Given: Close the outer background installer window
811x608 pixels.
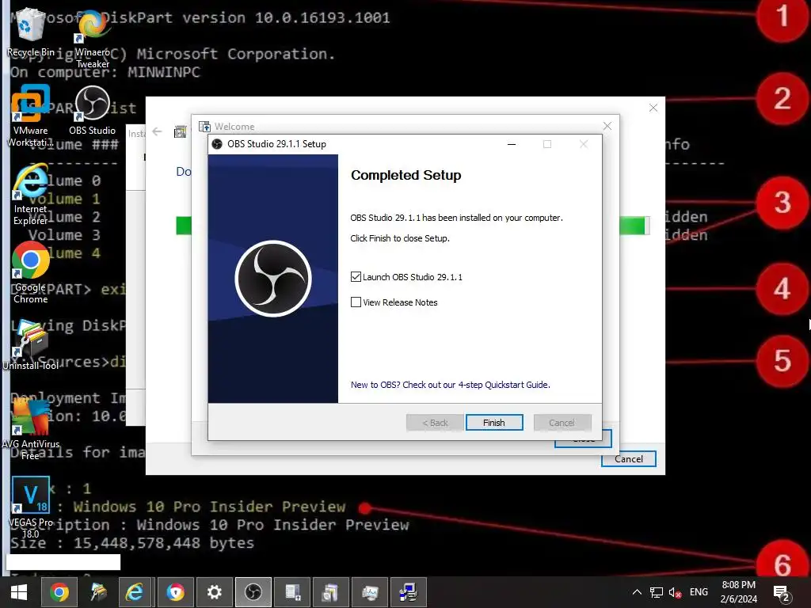Looking at the screenshot, I should (x=653, y=108).
